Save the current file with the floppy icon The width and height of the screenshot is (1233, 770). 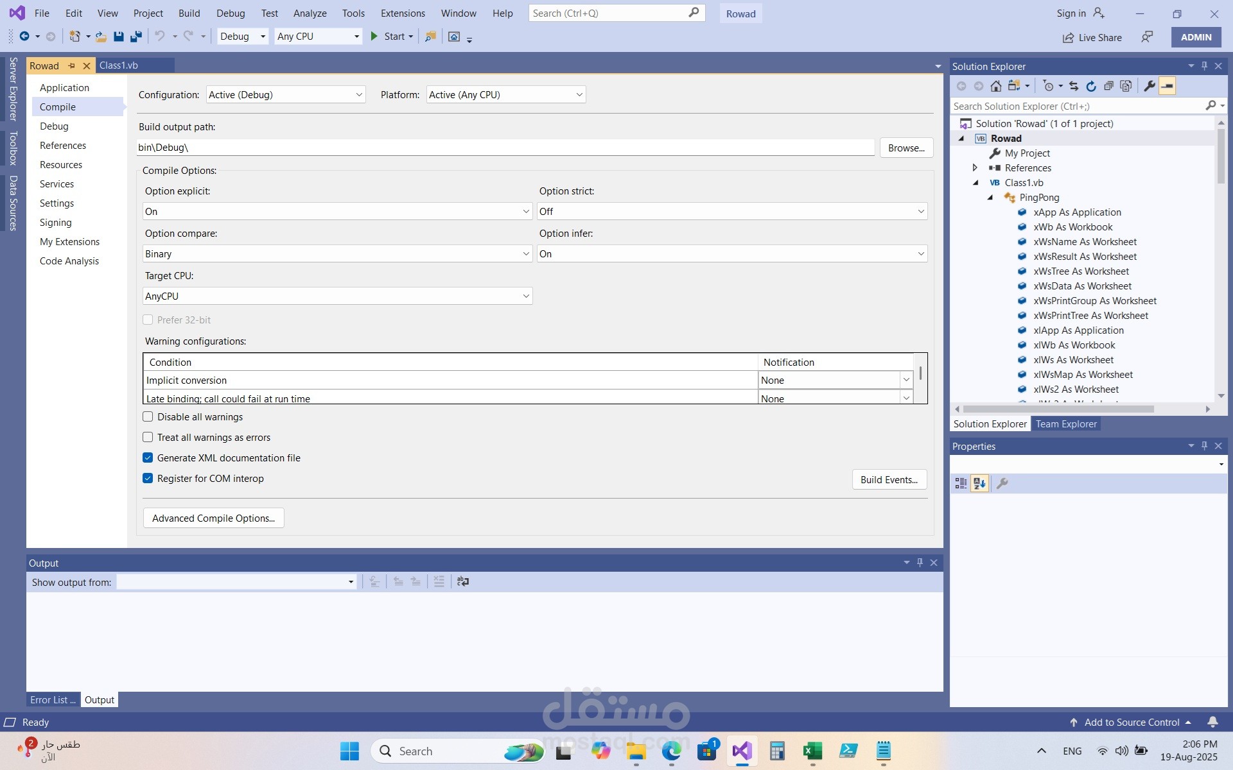[x=118, y=37]
